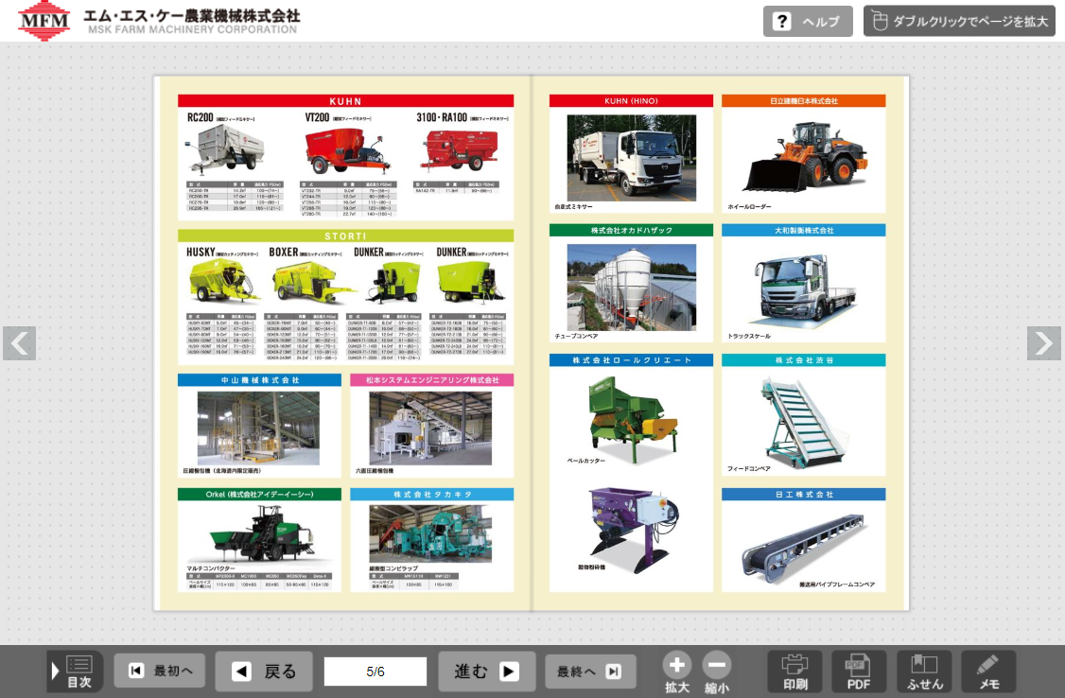Screen dimensions: 1065x698
Task: Open the ヘルプ help button
Action: pos(808,21)
